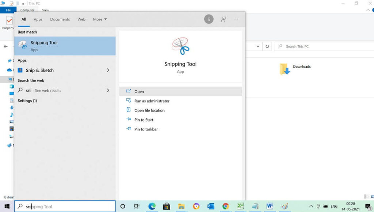Open the File tab in This PC
Viewport: 374px width, 212px height.
(8, 10)
